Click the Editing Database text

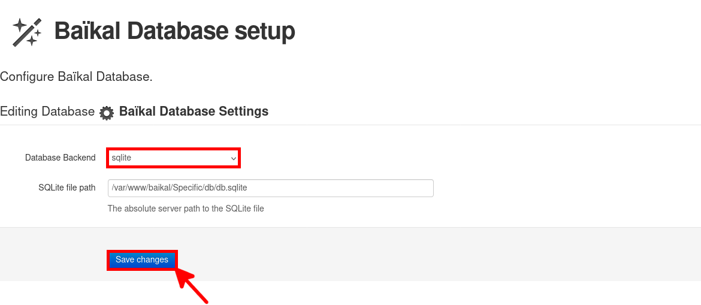[47, 111]
